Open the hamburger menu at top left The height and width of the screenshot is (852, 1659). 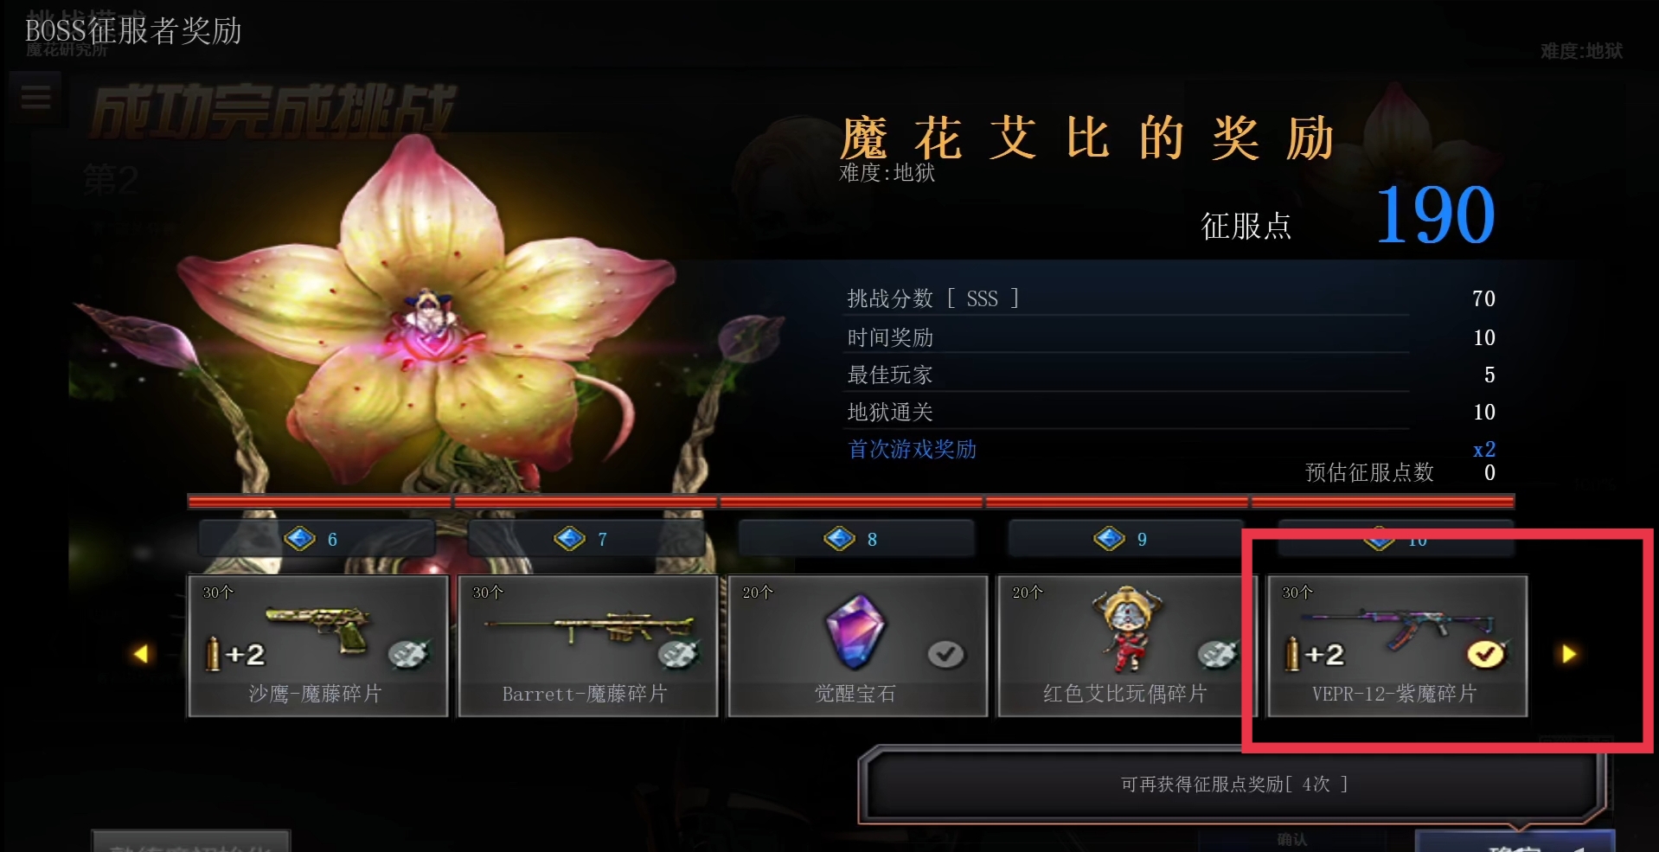click(35, 97)
